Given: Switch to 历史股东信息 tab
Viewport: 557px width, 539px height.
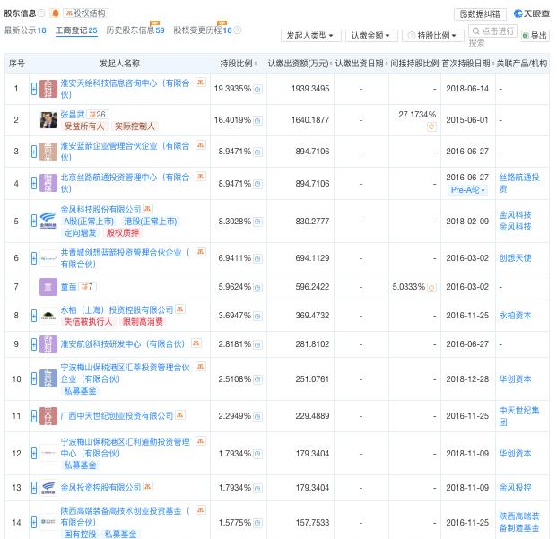Looking at the screenshot, I should [135, 30].
